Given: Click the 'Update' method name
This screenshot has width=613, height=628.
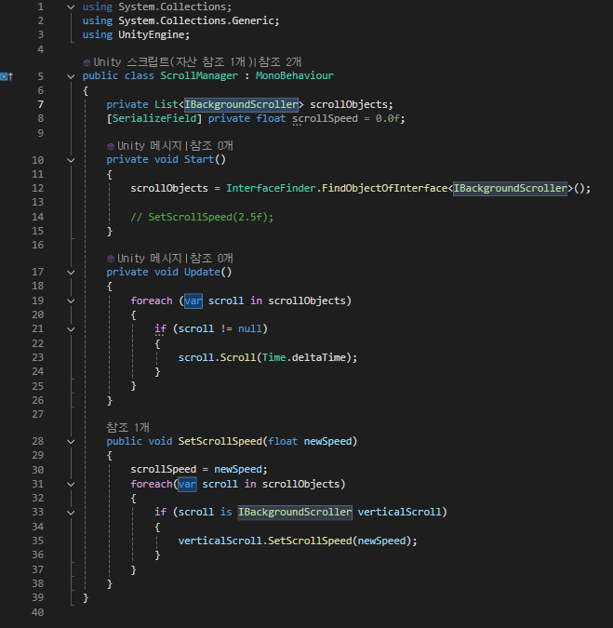Looking at the screenshot, I should coord(202,272).
